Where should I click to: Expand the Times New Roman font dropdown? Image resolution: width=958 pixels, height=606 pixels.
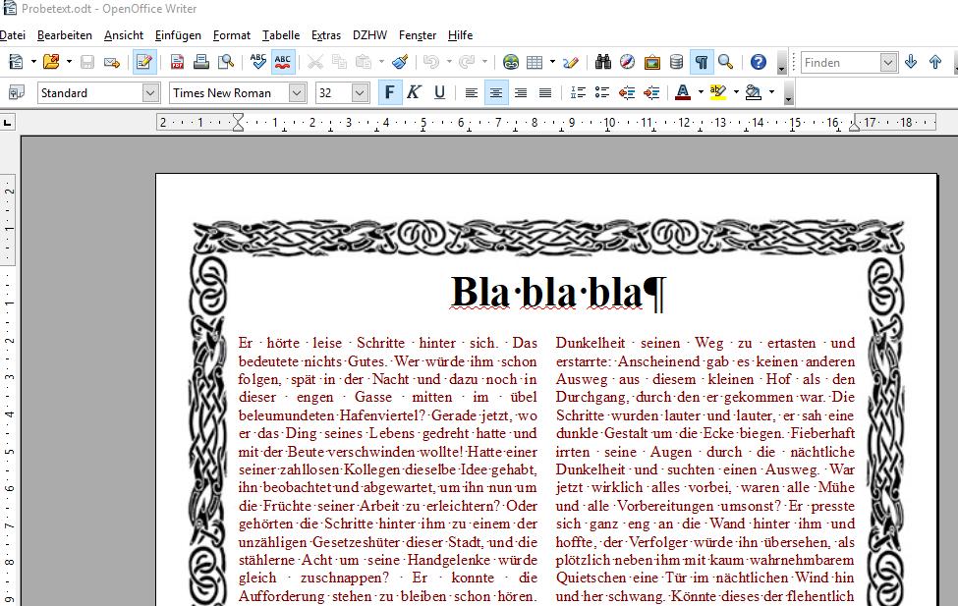297,92
